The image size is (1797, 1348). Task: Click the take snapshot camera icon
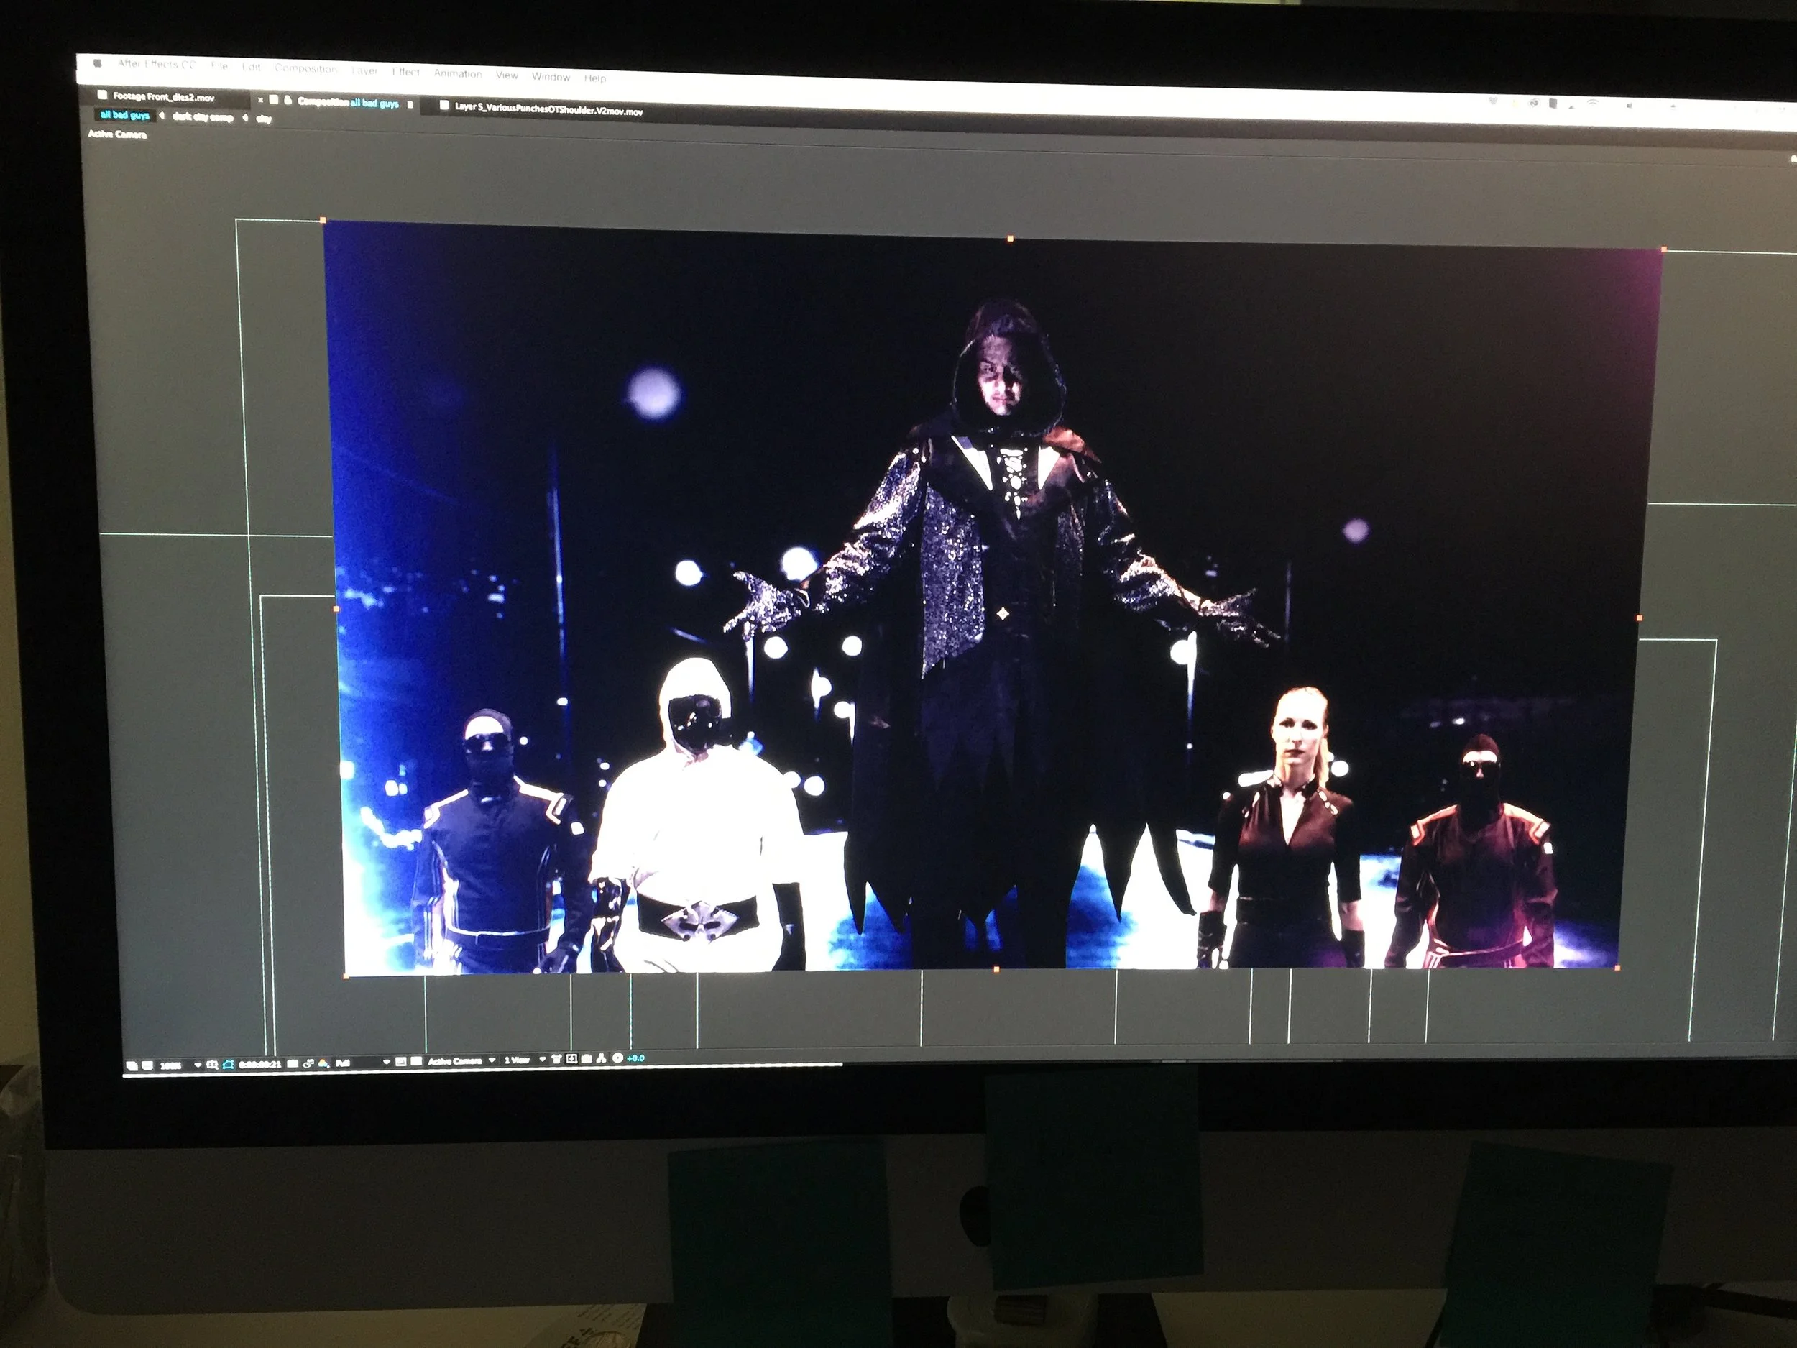pyautogui.click(x=293, y=1063)
